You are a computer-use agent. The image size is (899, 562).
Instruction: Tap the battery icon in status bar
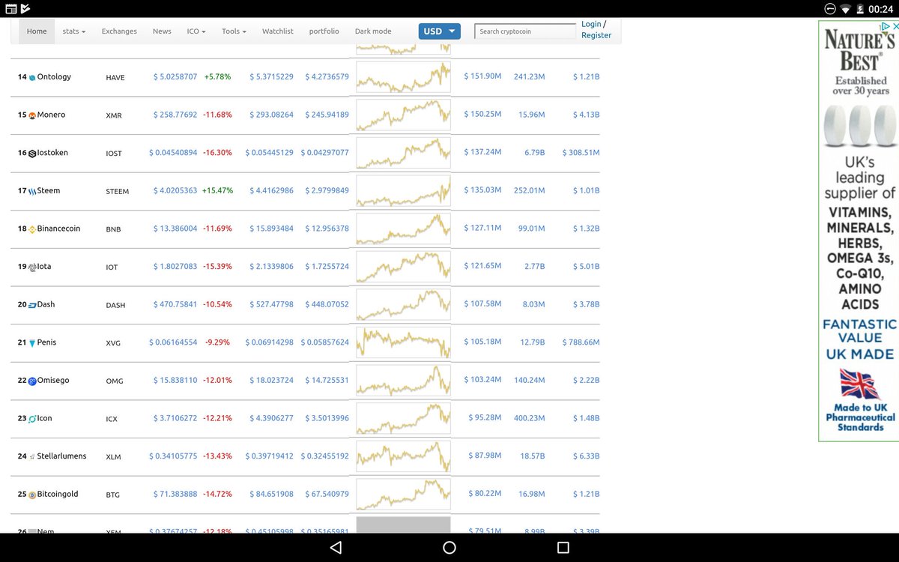coord(860,9)
